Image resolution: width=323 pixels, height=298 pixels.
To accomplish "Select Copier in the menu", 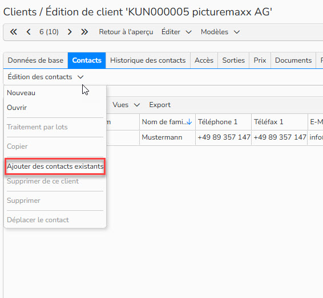I will 55,146.
